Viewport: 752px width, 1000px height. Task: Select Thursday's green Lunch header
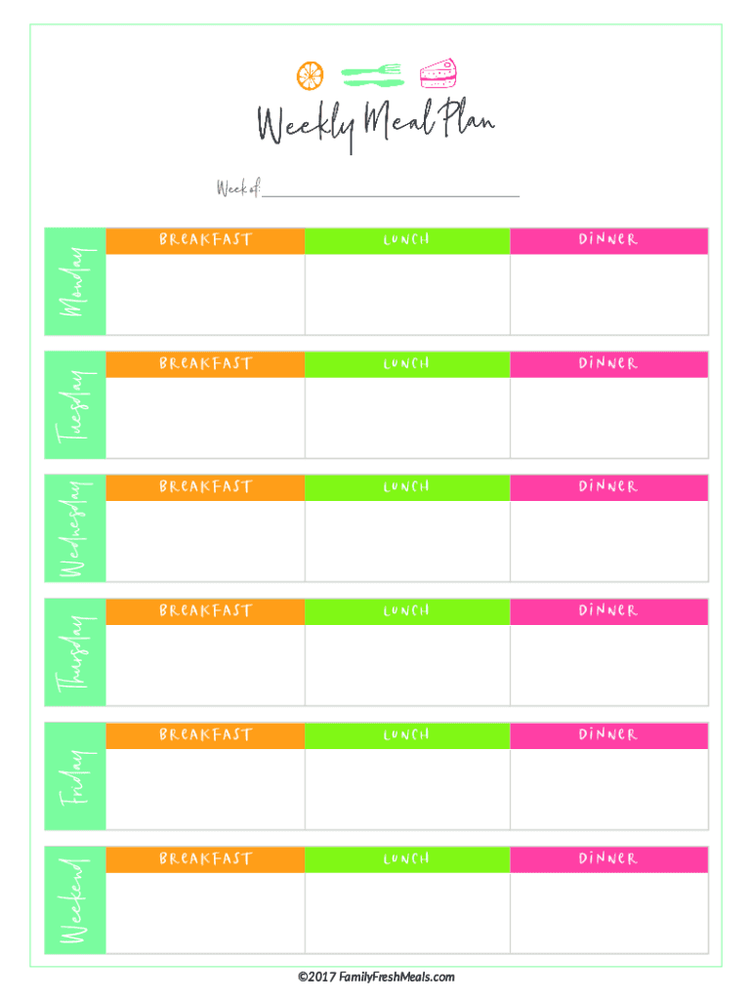[406, 612]
